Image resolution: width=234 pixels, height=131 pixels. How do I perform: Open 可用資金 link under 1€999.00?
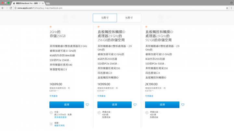click(101, 96)
